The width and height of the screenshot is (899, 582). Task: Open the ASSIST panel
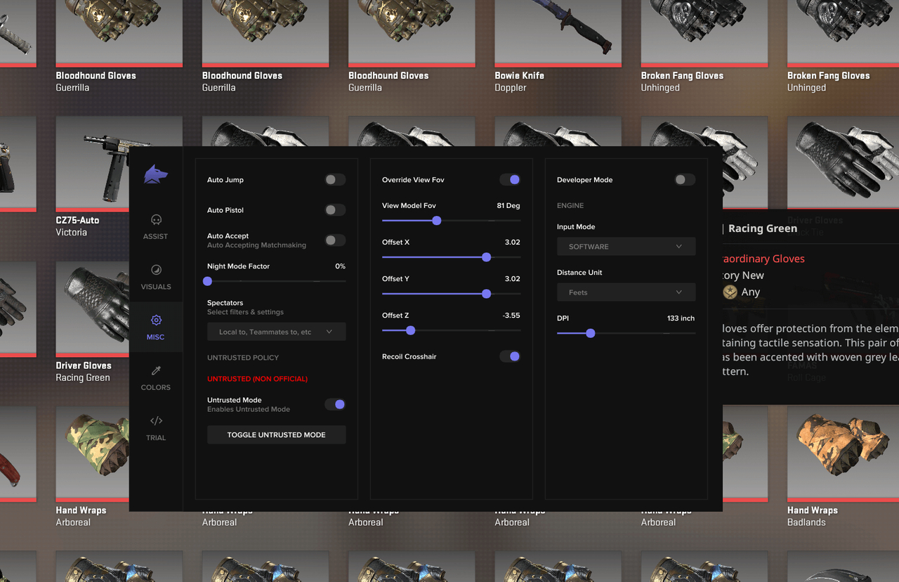tap(155, 225)
